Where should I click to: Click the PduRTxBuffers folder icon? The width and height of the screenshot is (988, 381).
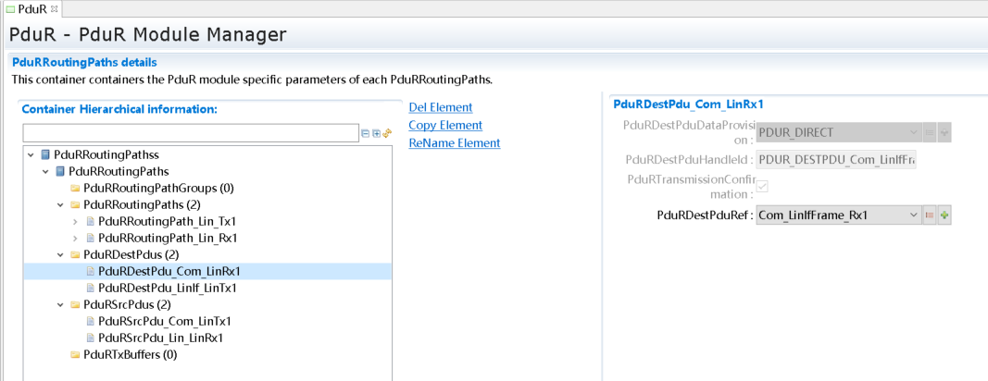pyautogui.click(x=75, y=354)
